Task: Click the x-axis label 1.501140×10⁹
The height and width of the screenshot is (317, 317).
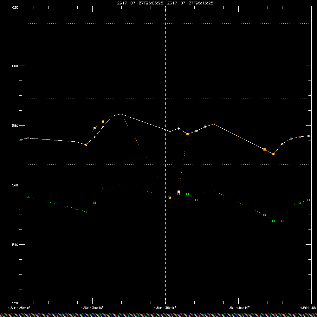Action: coord(238,308)
